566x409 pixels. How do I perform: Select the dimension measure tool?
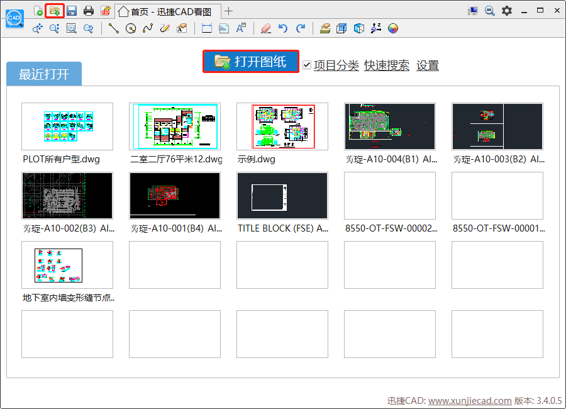click(x=207, y=28)
